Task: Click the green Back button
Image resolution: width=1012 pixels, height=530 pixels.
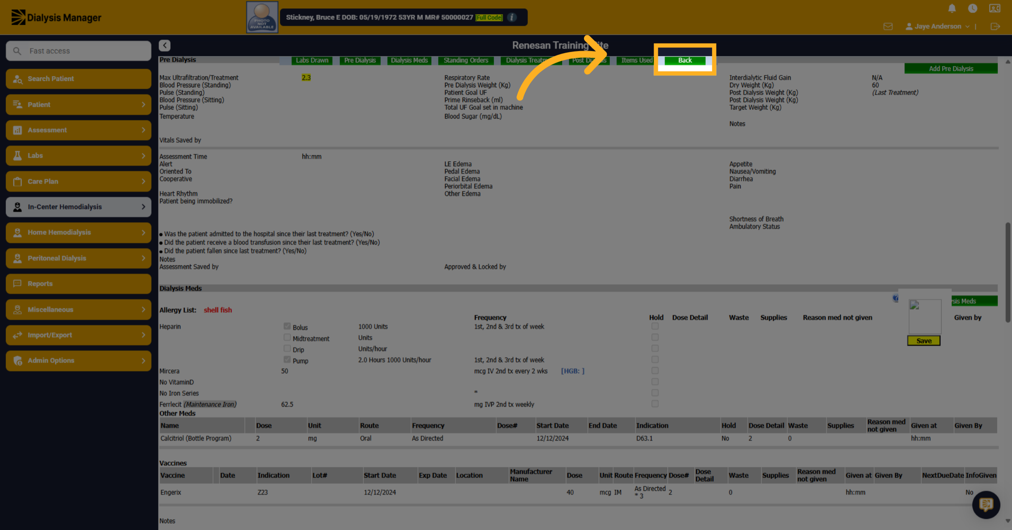Action: pyautogui.click(x=685, y=60)
